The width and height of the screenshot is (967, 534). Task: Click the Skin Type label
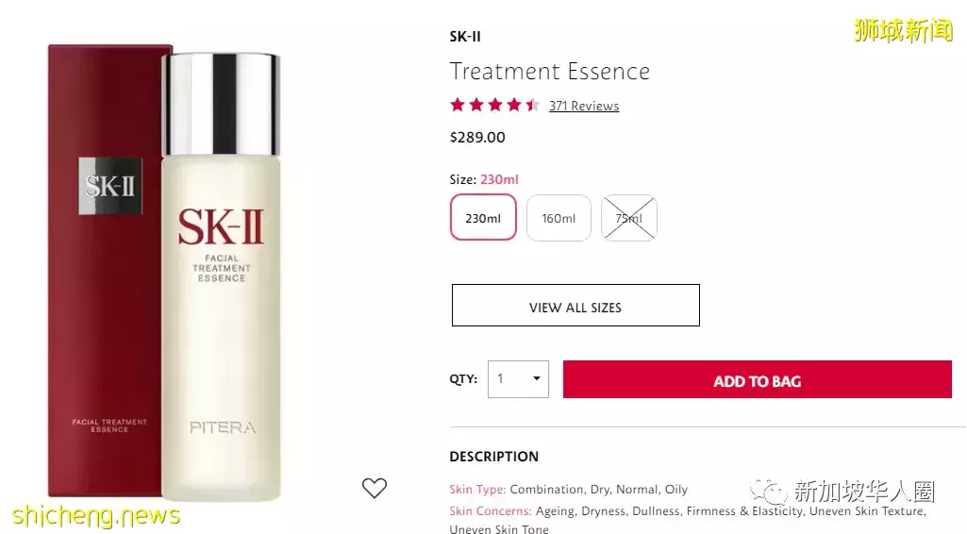(x=477, y=490)
